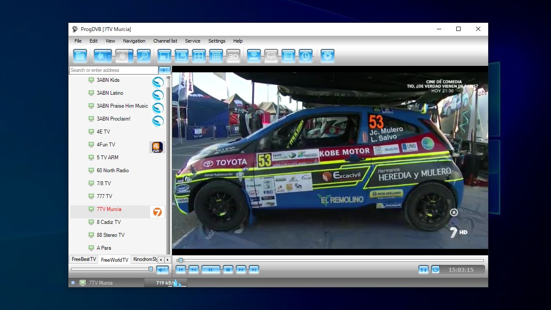Click the tab strip right scroll arrow
The image size is (551, 310).
pos(167,260)
